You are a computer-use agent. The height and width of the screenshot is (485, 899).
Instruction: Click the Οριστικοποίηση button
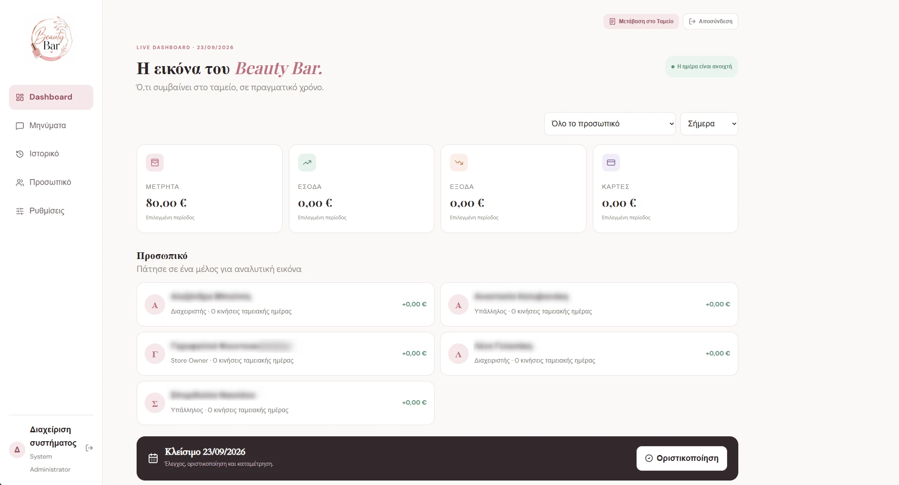coord(682,458)
